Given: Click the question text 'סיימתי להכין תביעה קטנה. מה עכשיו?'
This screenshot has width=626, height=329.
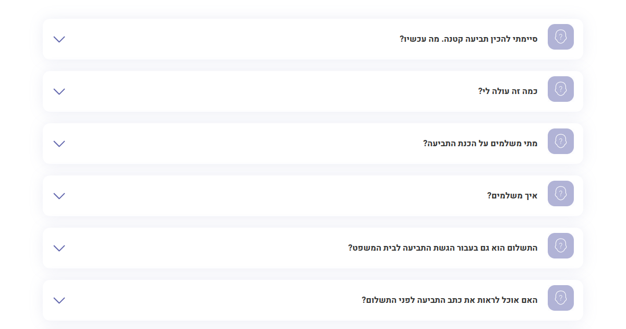Looking at the screenshot, I should (x=468, y=39).
